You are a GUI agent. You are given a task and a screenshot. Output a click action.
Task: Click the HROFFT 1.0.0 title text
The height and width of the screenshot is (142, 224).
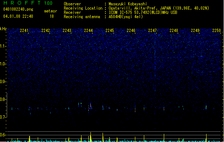[28, 3]
